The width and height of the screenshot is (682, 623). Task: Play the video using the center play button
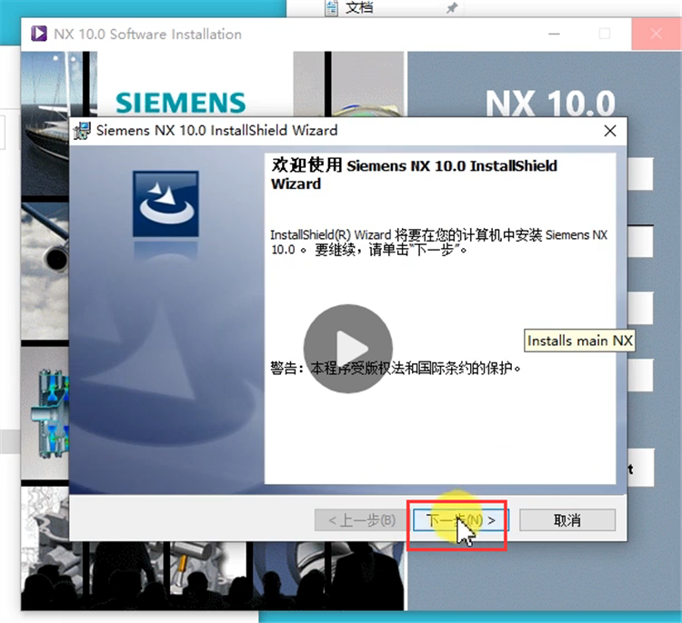click(x=348, y=349)
